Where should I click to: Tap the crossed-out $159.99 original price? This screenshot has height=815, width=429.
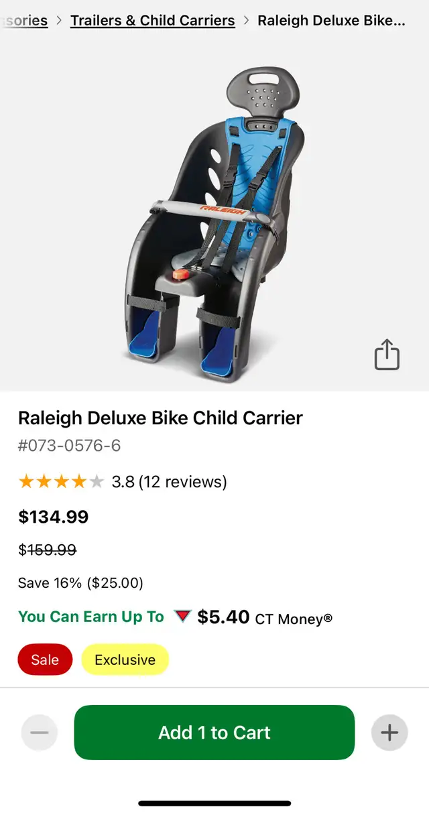pyautogui.click(x=48, y=550)
